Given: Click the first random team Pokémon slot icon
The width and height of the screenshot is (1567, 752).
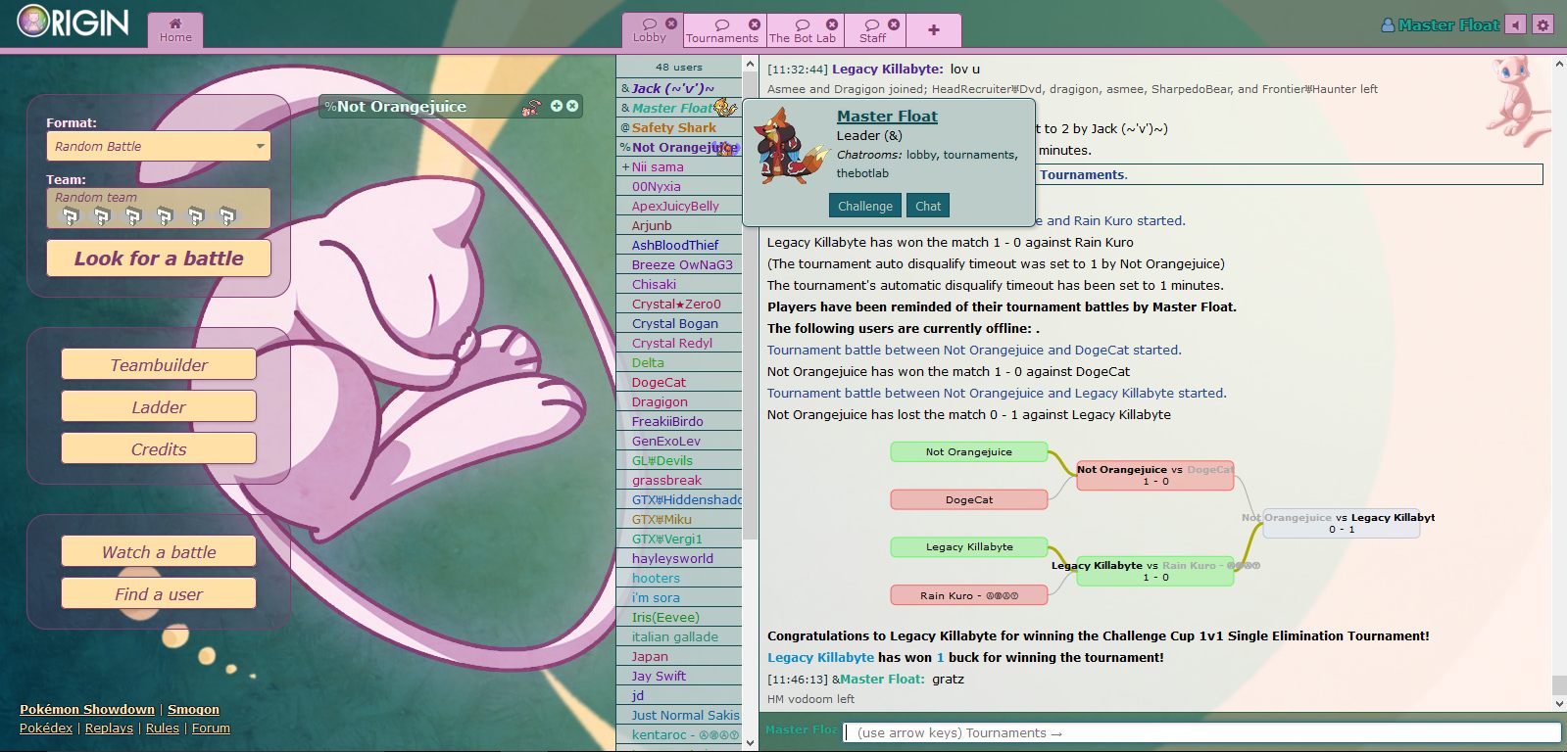Looking at the screenshot, I should pyautogui.click(x=71, y=215).
